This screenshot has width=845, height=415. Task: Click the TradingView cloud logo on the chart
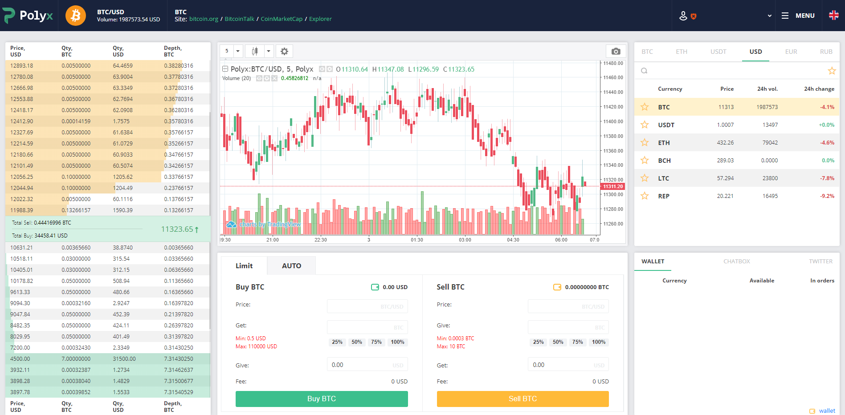(231, 224)
